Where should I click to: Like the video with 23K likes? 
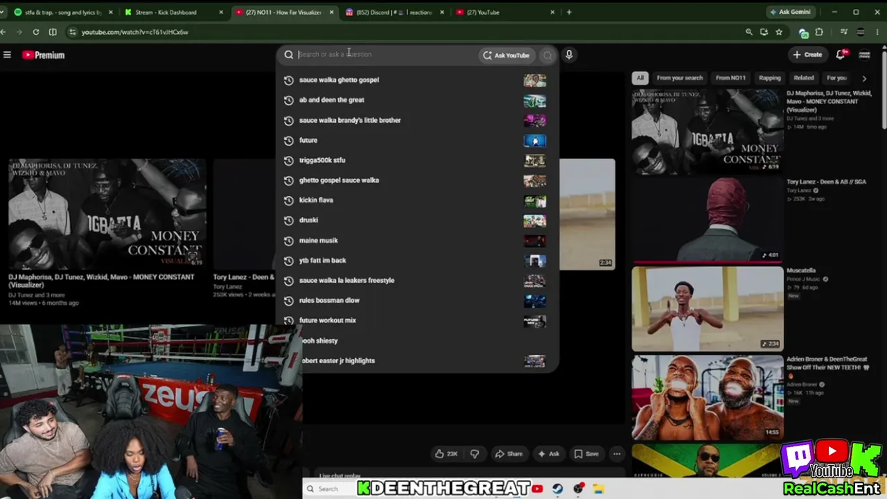(446, 454)
